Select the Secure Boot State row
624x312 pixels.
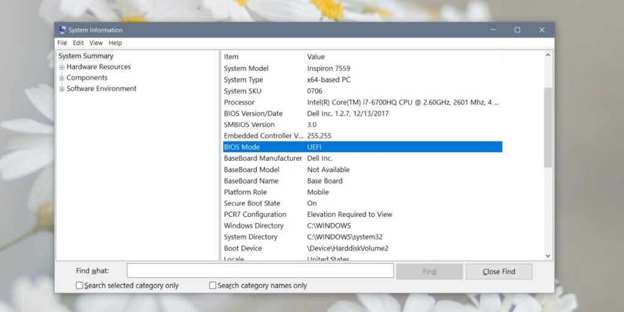[363, 204]
